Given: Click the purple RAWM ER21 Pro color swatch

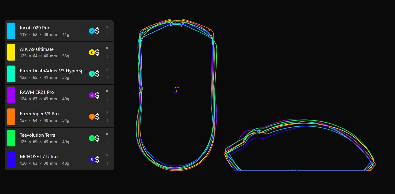Looking at the screenshot, I should pyautogui.click(x=11, y=95).
